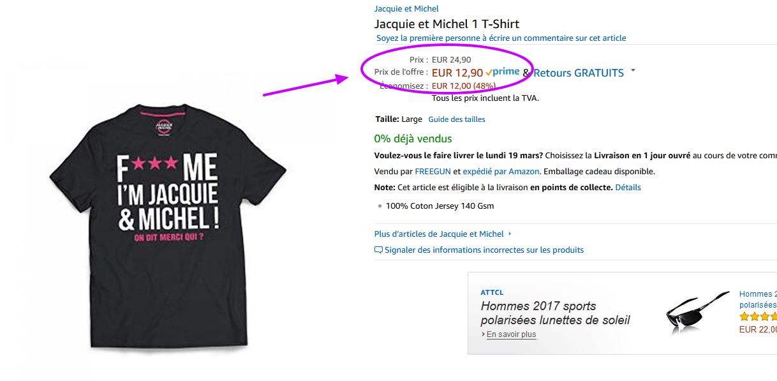Click the speech bubble report icon
The height and width of the screenshot is (381, 777).
(x=378, y=250)
